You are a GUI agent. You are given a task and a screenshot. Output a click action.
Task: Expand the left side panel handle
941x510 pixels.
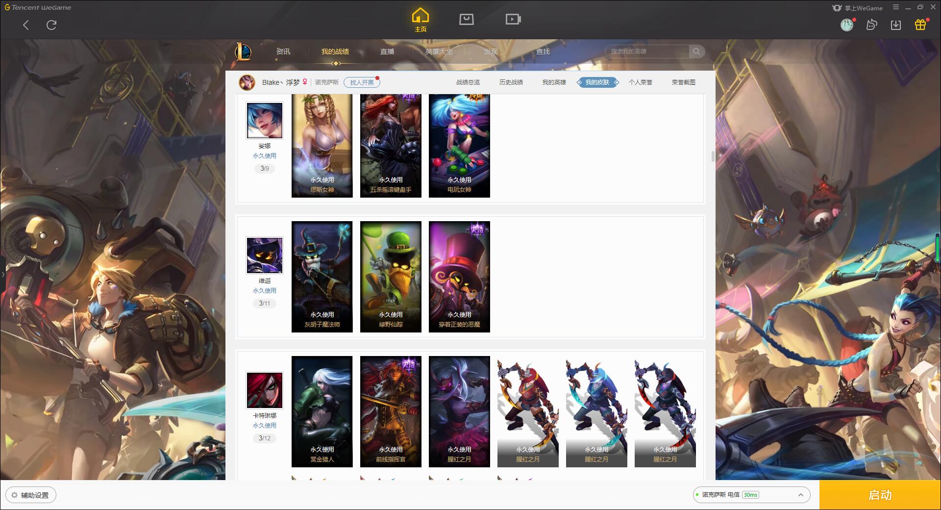click(2, 275)
